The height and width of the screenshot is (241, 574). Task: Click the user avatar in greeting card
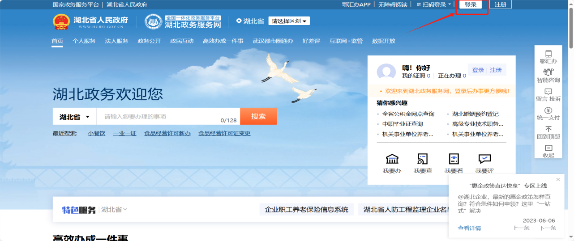click(x=386, y=72)
